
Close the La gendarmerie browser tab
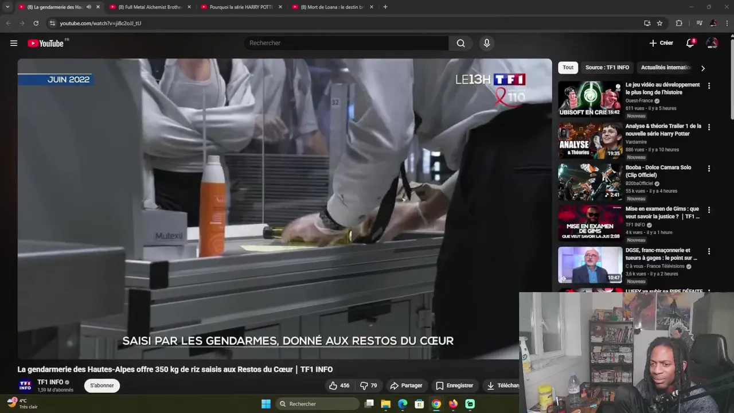tap(98, 7)
